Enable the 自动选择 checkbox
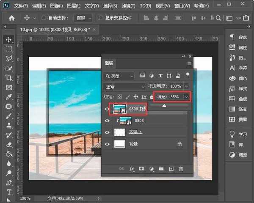Viewport: 254px width, 203px height. pyautogui.click(x=44, y=18)
